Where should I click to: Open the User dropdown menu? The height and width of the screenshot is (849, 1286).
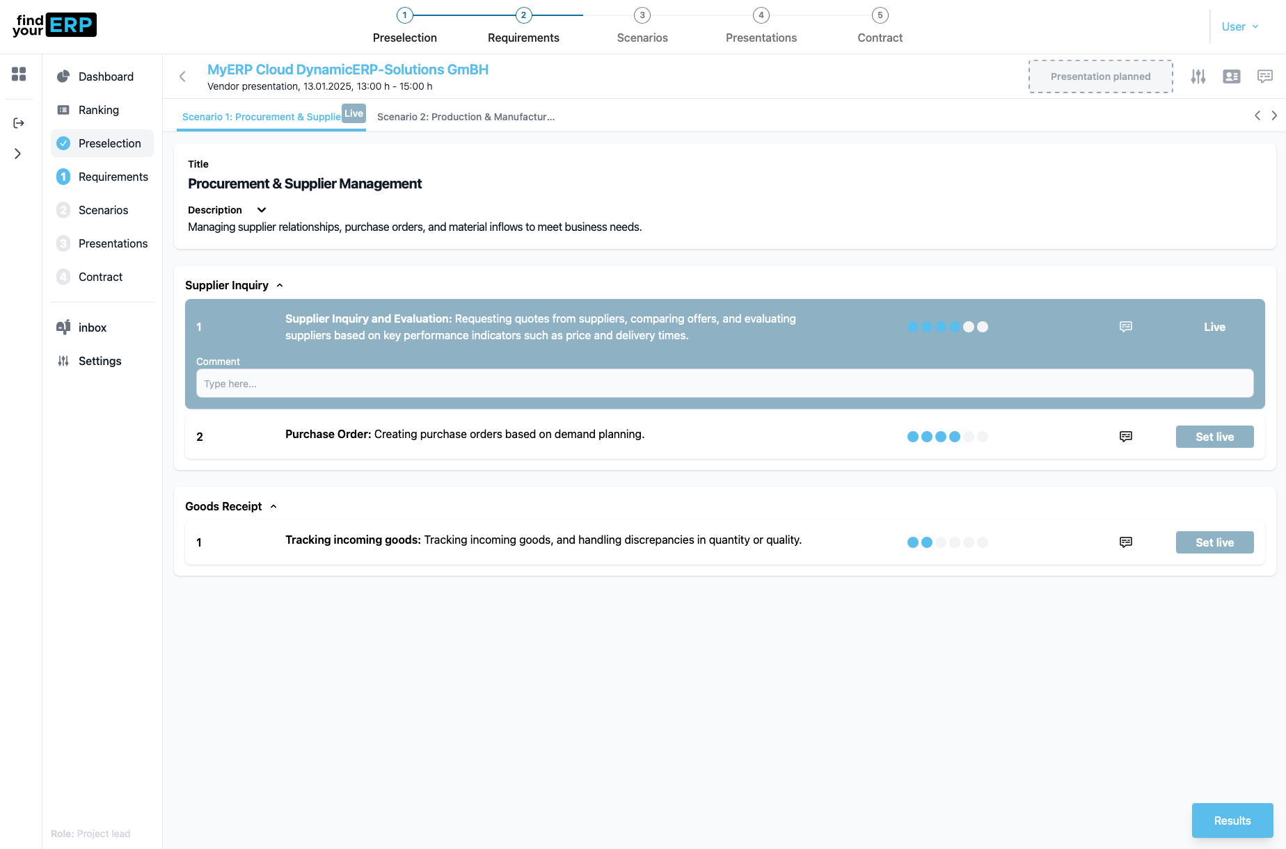point(1239,26)
